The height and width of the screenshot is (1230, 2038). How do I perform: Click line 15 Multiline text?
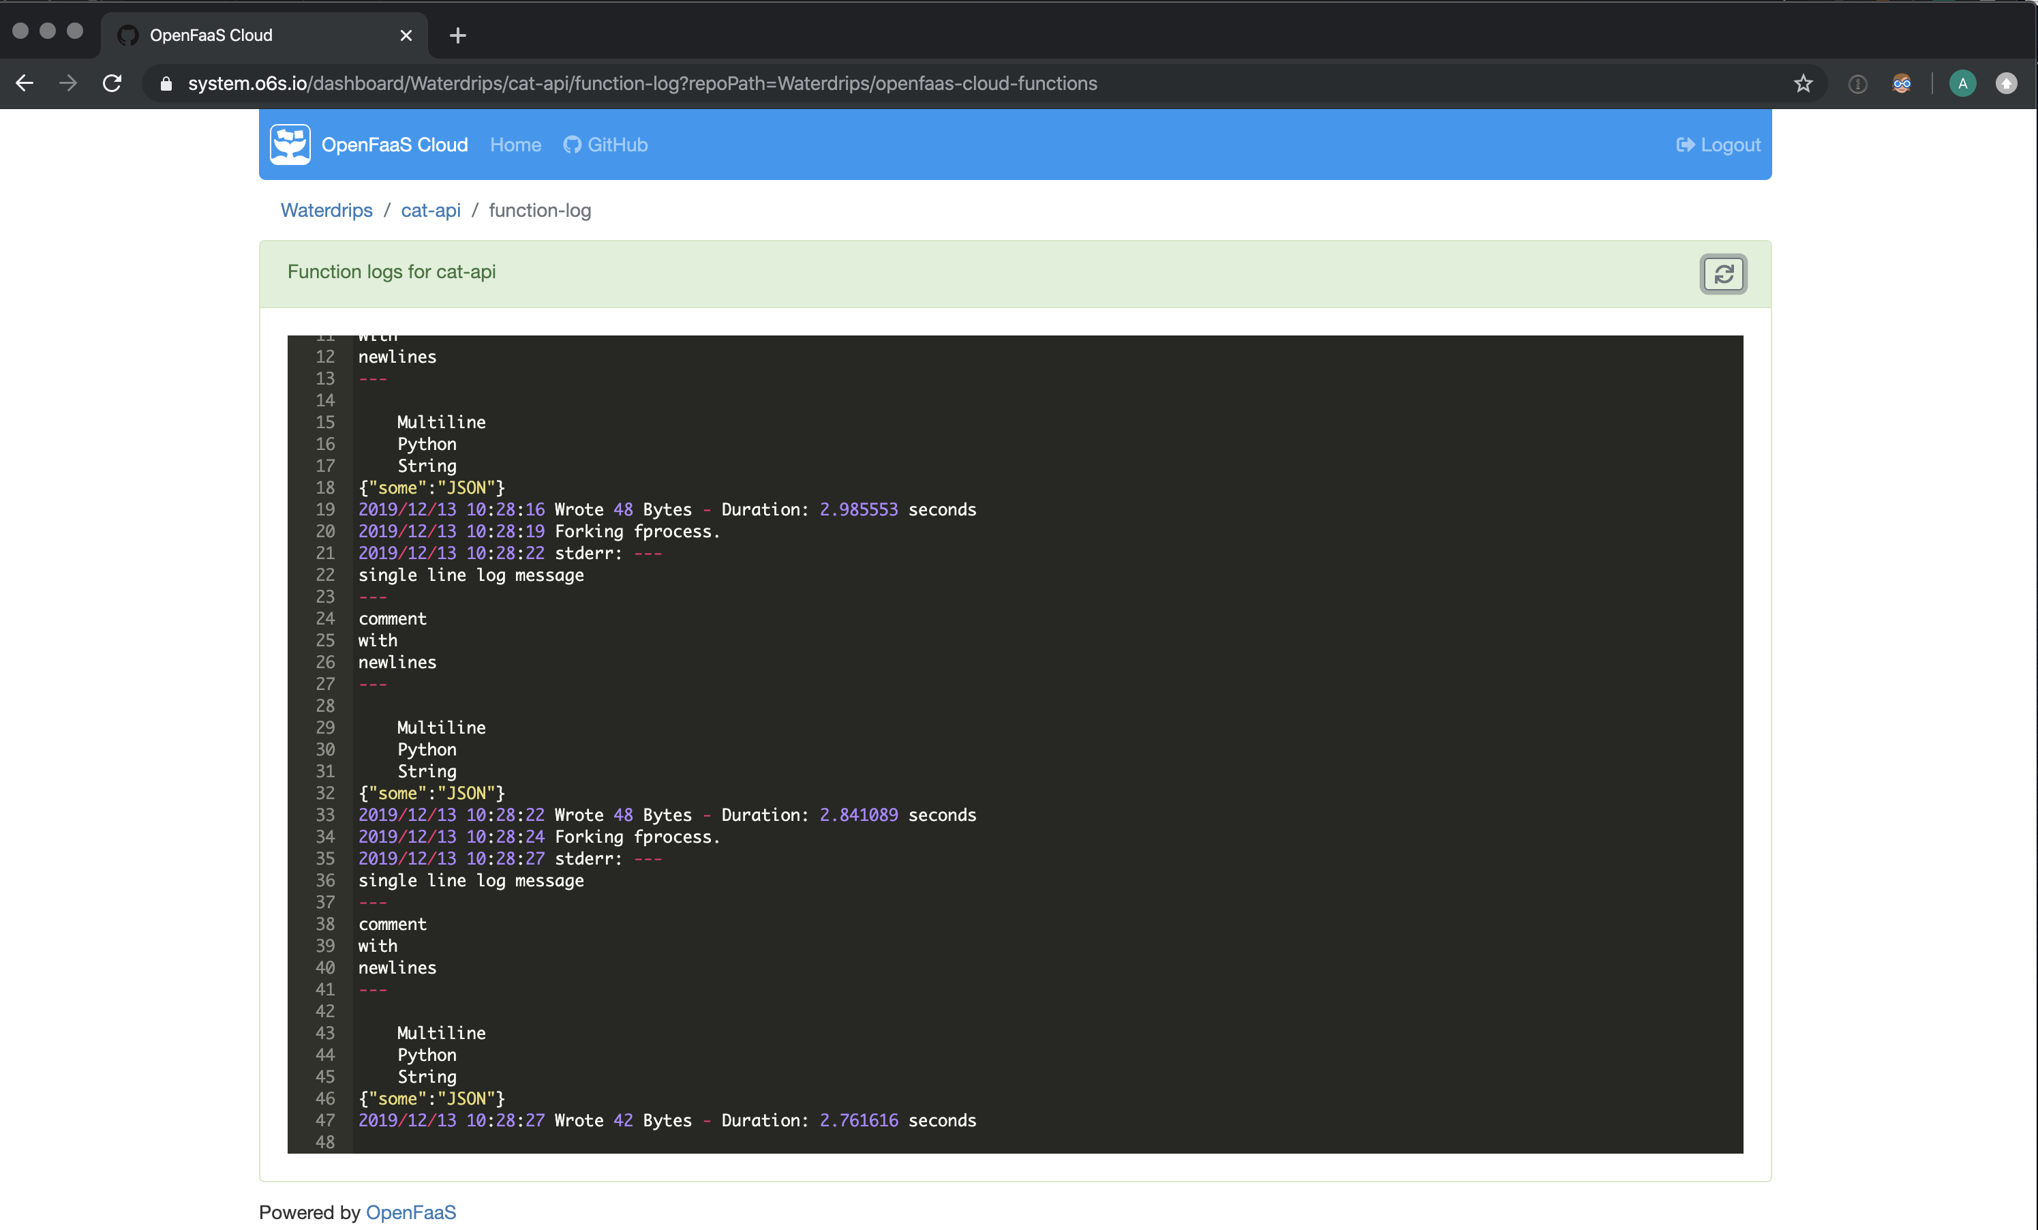(x=442, y=422)
